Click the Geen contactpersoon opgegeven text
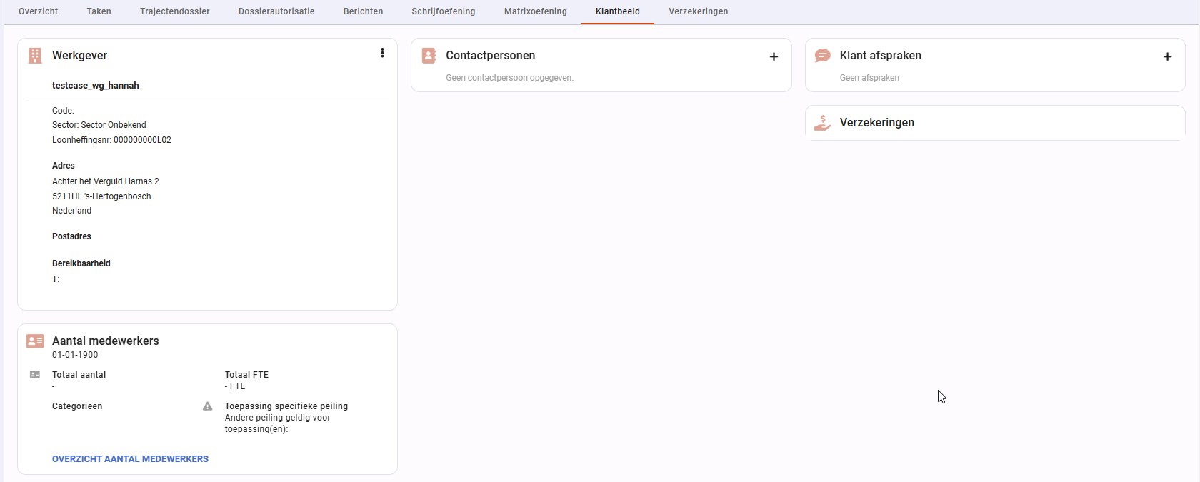 coord(510,78)
